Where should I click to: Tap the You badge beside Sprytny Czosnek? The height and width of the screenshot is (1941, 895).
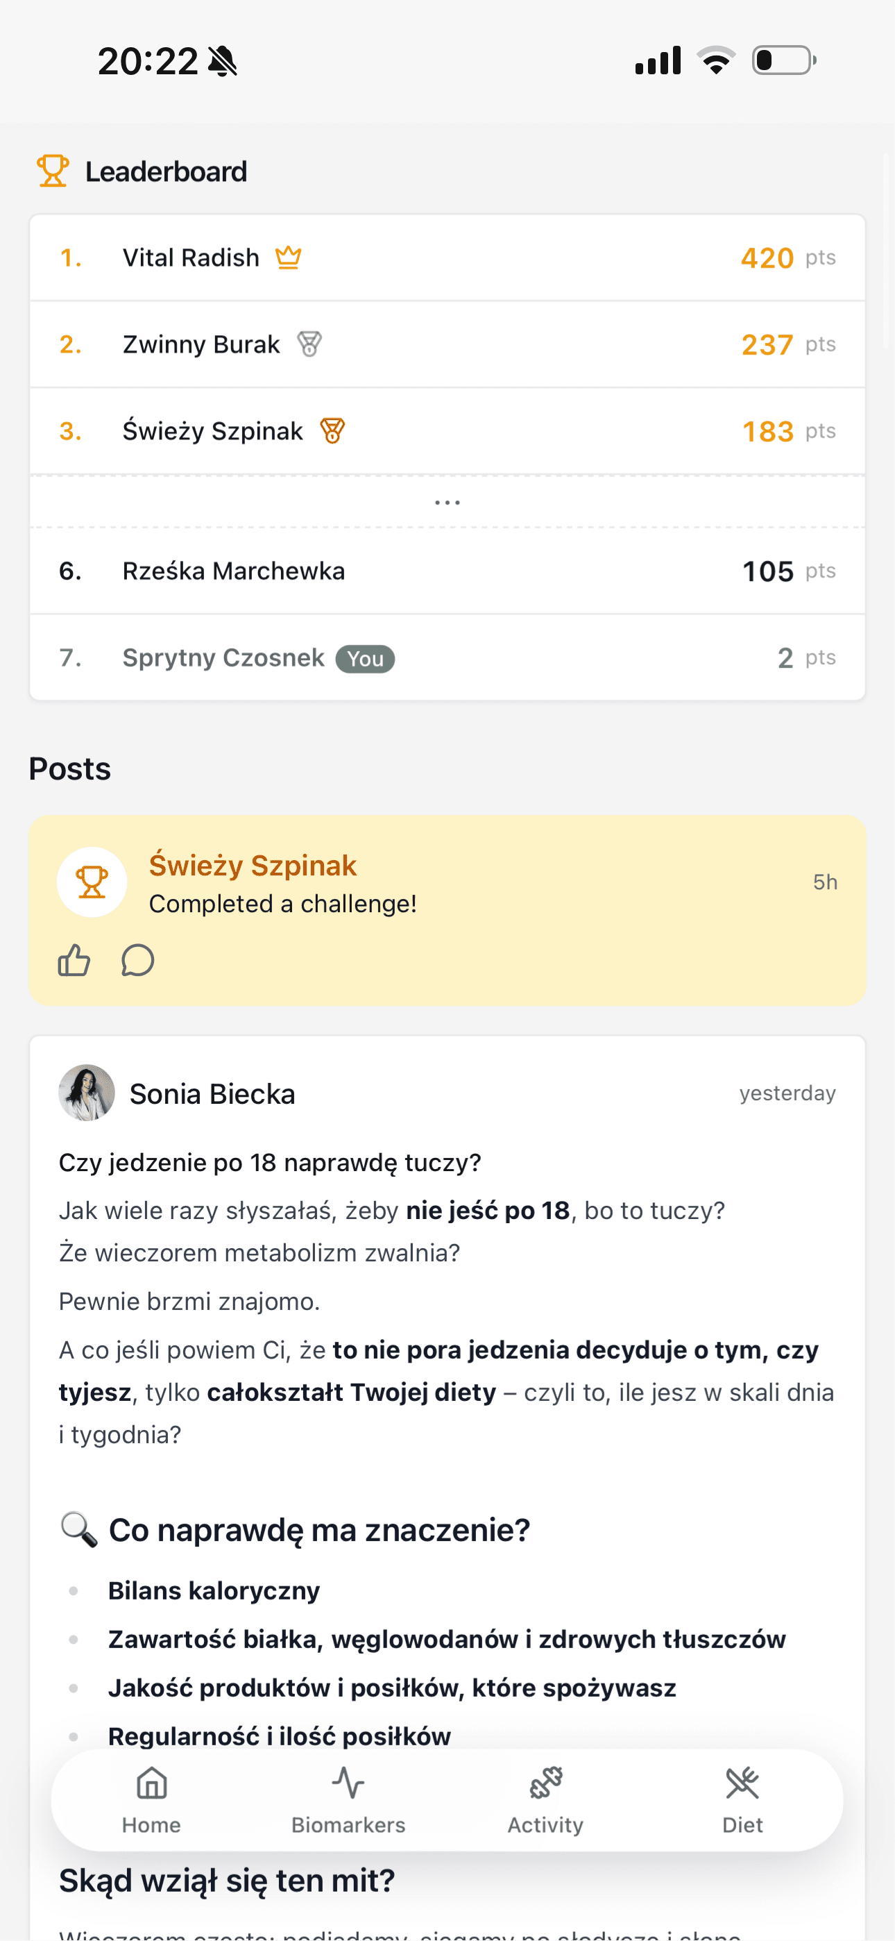point(366,659)
